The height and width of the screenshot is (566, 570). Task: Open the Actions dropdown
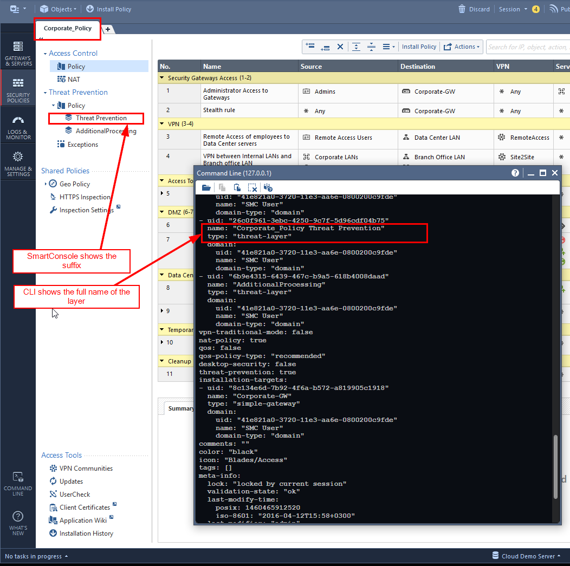pyautogui.click(x=462, y=47)
